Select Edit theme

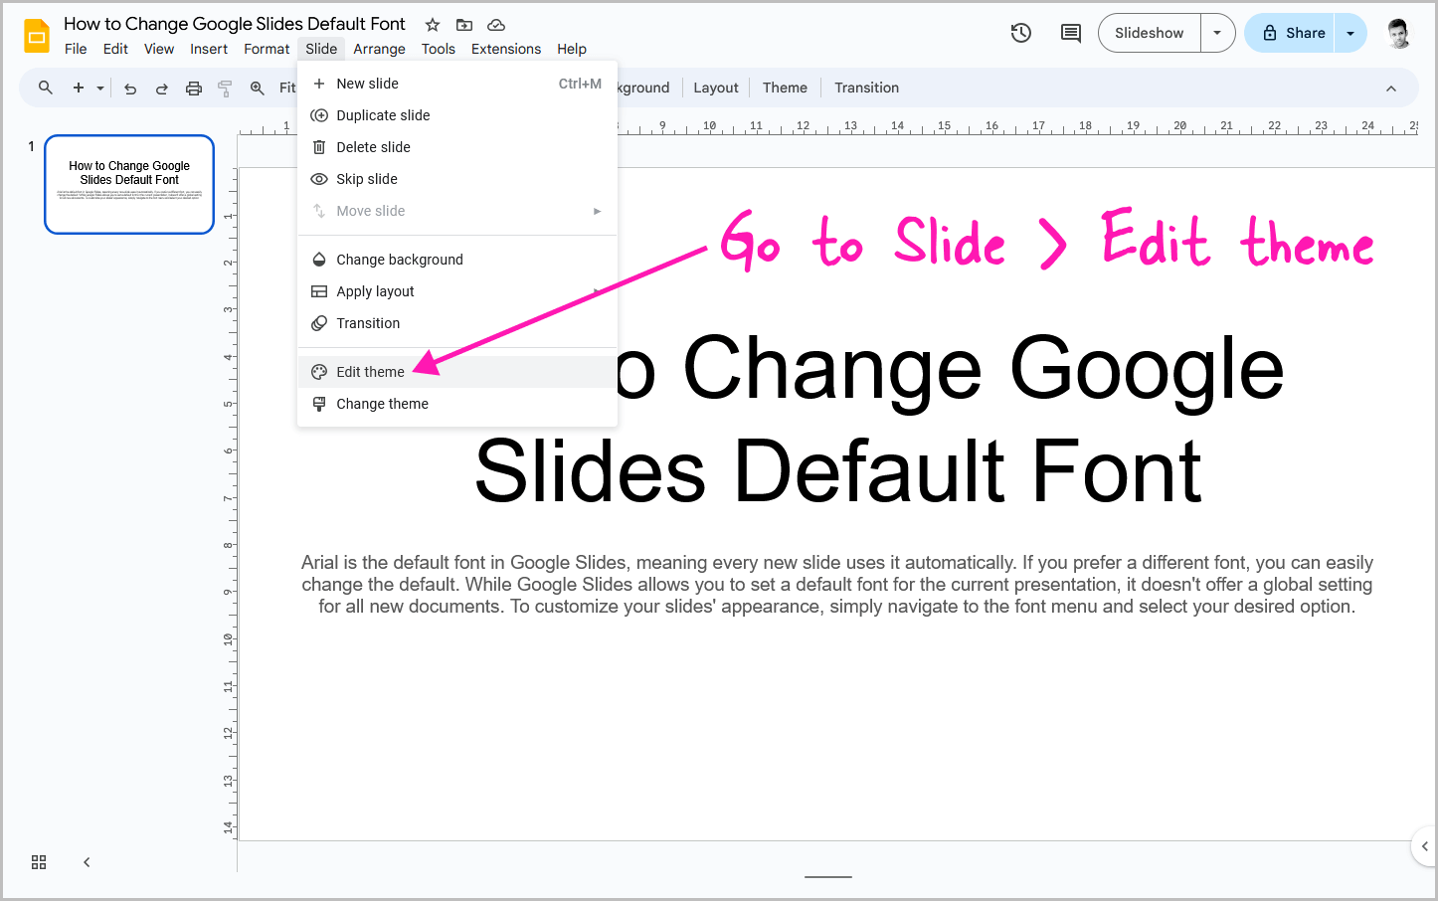(457, 372)
